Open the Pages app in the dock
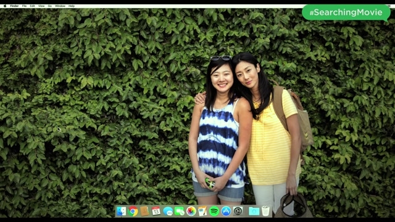This screenshot has width=395, height=222. 202,211
